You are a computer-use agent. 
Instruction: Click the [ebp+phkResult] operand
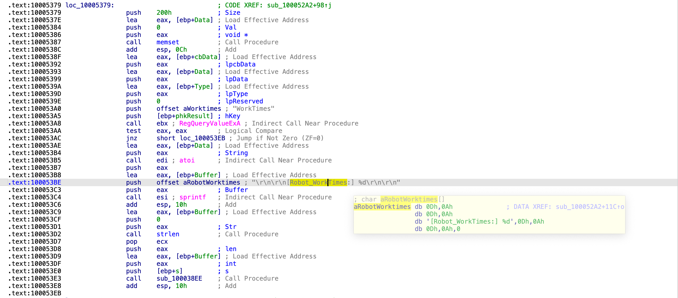click(185, 116)
